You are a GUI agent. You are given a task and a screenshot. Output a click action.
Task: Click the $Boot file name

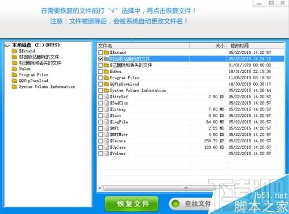[116, 116]
